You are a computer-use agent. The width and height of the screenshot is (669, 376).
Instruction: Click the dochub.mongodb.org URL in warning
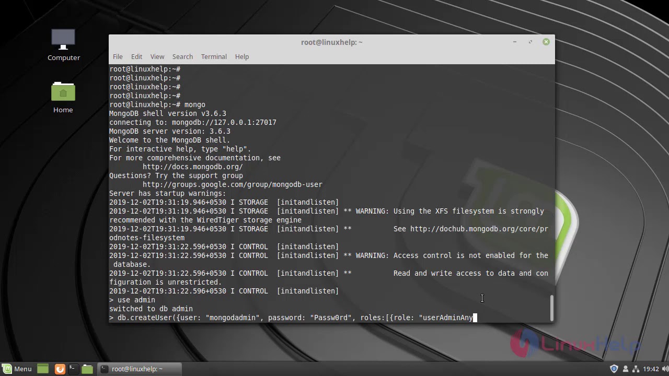click(479, 229)
